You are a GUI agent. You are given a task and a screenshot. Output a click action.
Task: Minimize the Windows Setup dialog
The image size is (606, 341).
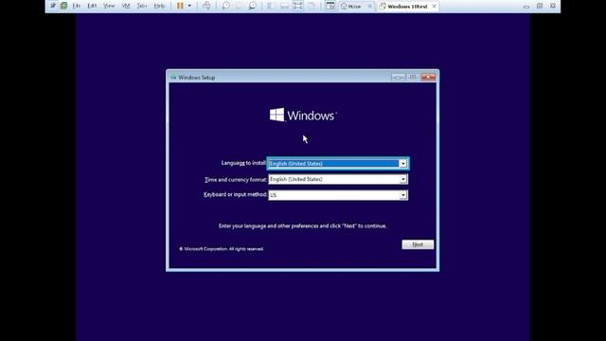(x=398, y=78)
